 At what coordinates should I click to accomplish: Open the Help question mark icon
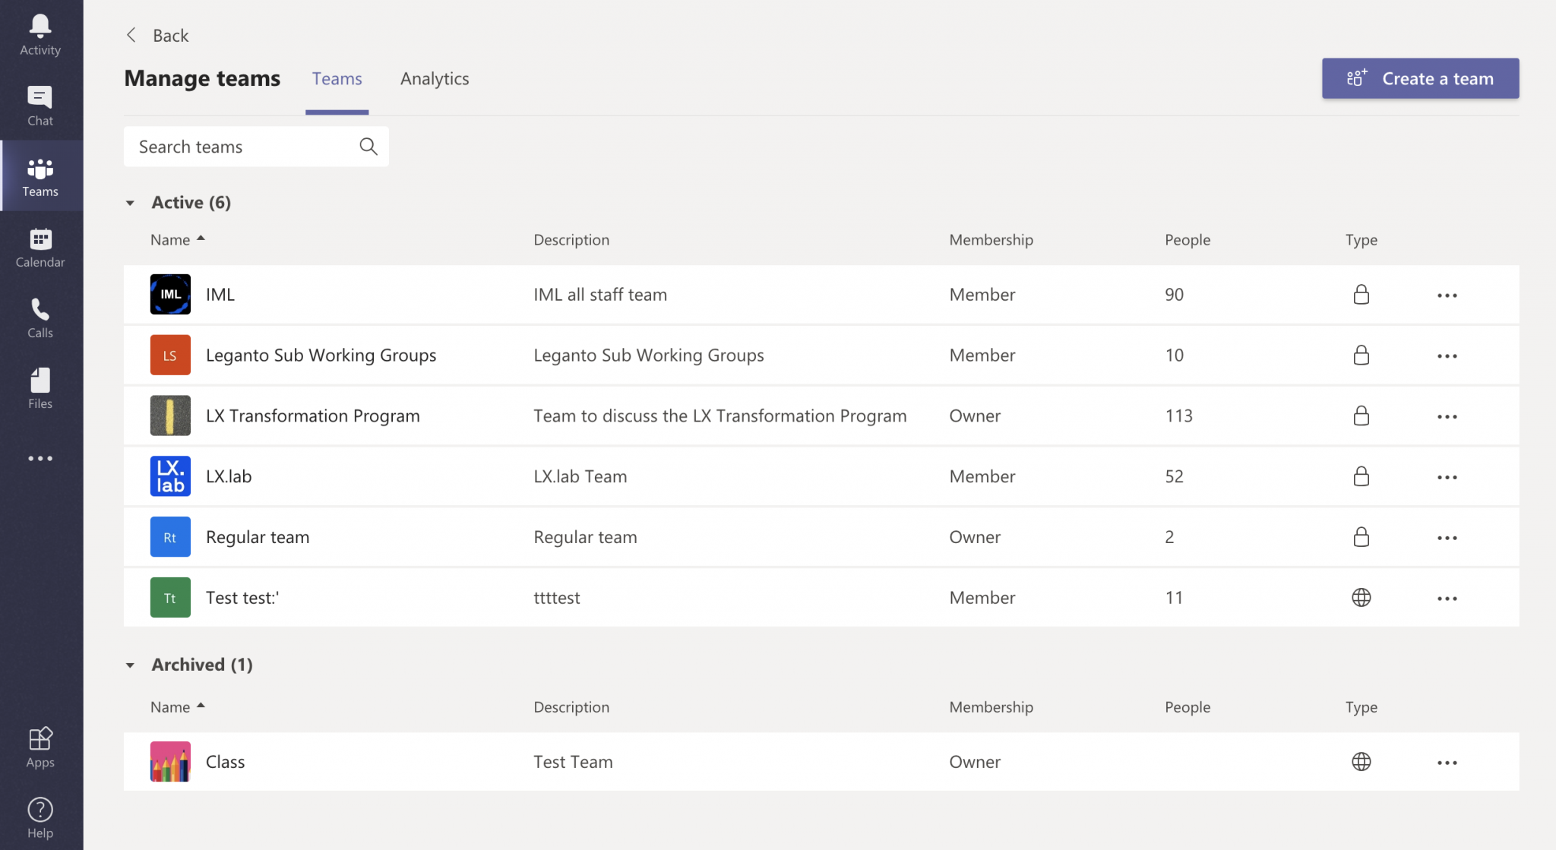click(x=40, y=818)
